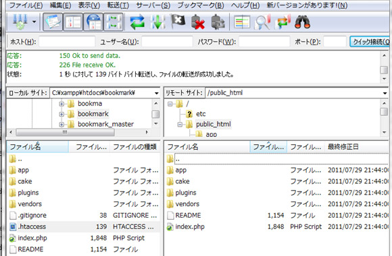The width and height of the screenshot is (392, 256).
Task: Open the 表示(V) menu
Action: click(89, 5)
